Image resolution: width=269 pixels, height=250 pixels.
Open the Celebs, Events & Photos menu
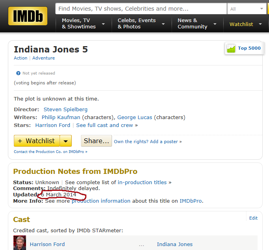140,24
